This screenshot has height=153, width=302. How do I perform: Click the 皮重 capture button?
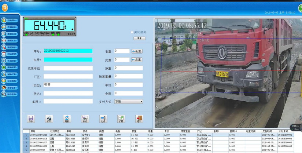click(136, 59)
